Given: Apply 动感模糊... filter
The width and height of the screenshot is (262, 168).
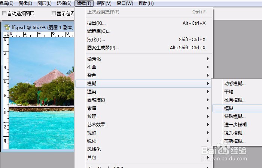Looking at the screenshot, I should tap(237, 84).
